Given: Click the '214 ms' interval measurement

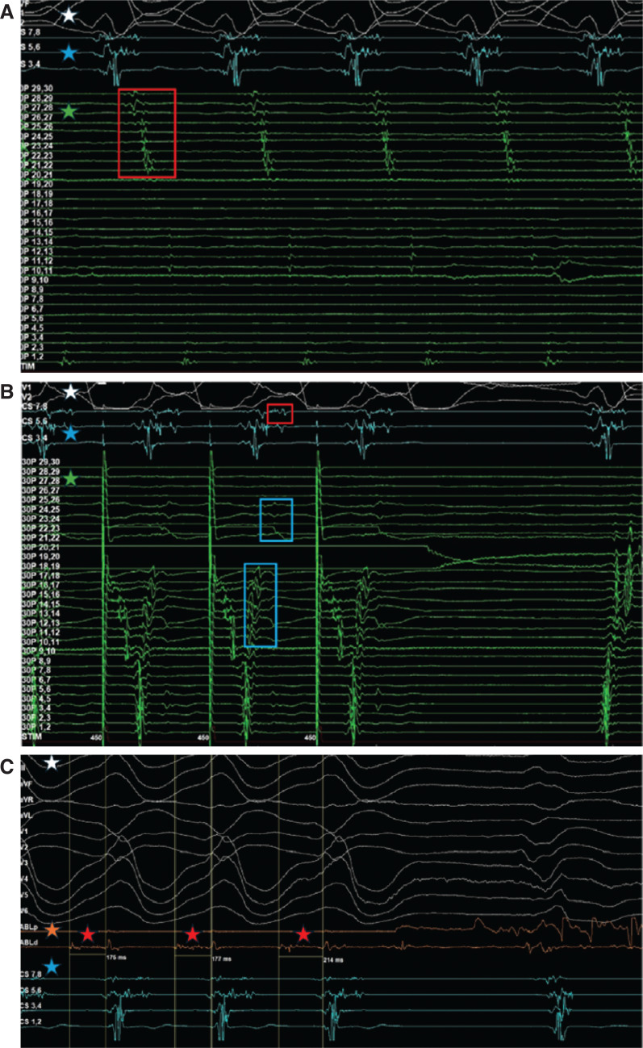Looking at the screenshot, I should 333,959.
